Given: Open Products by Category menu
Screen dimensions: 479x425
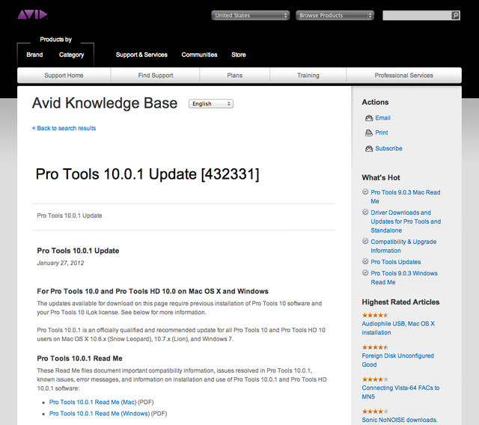Looking at the screenshot, I should [72, 55].
